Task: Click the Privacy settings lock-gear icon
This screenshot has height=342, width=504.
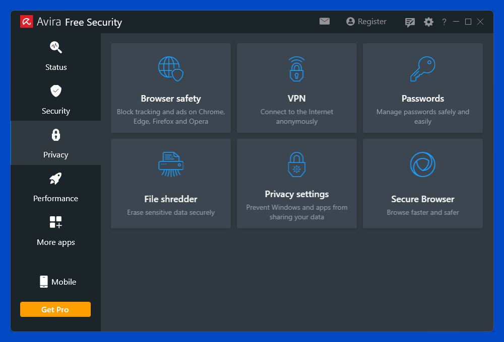Action: [297, 164]
